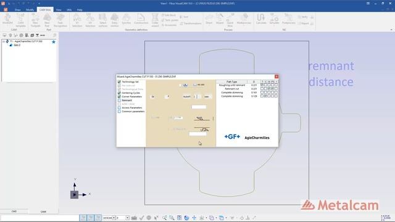Click the Direct process ribbon icon

pos(209,19)
